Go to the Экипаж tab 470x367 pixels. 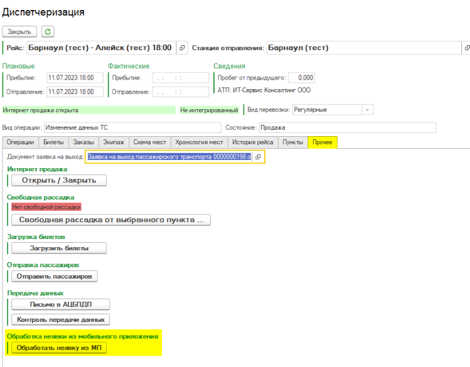[114, 142]
